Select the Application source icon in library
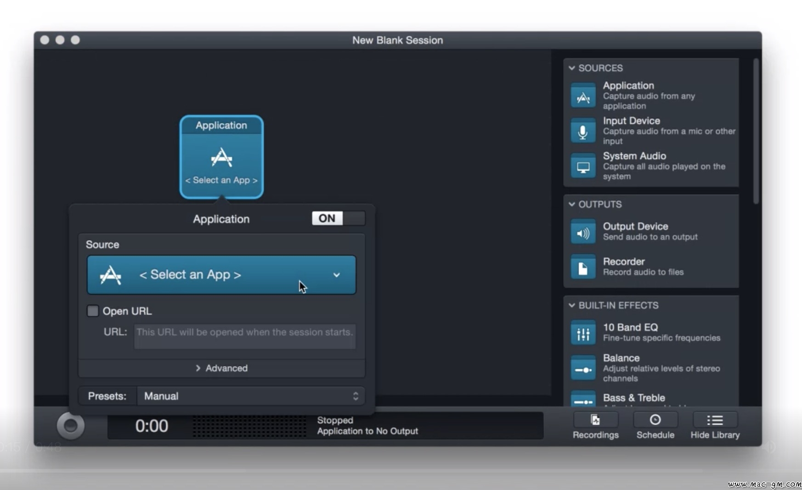 [x=583, y=95]
